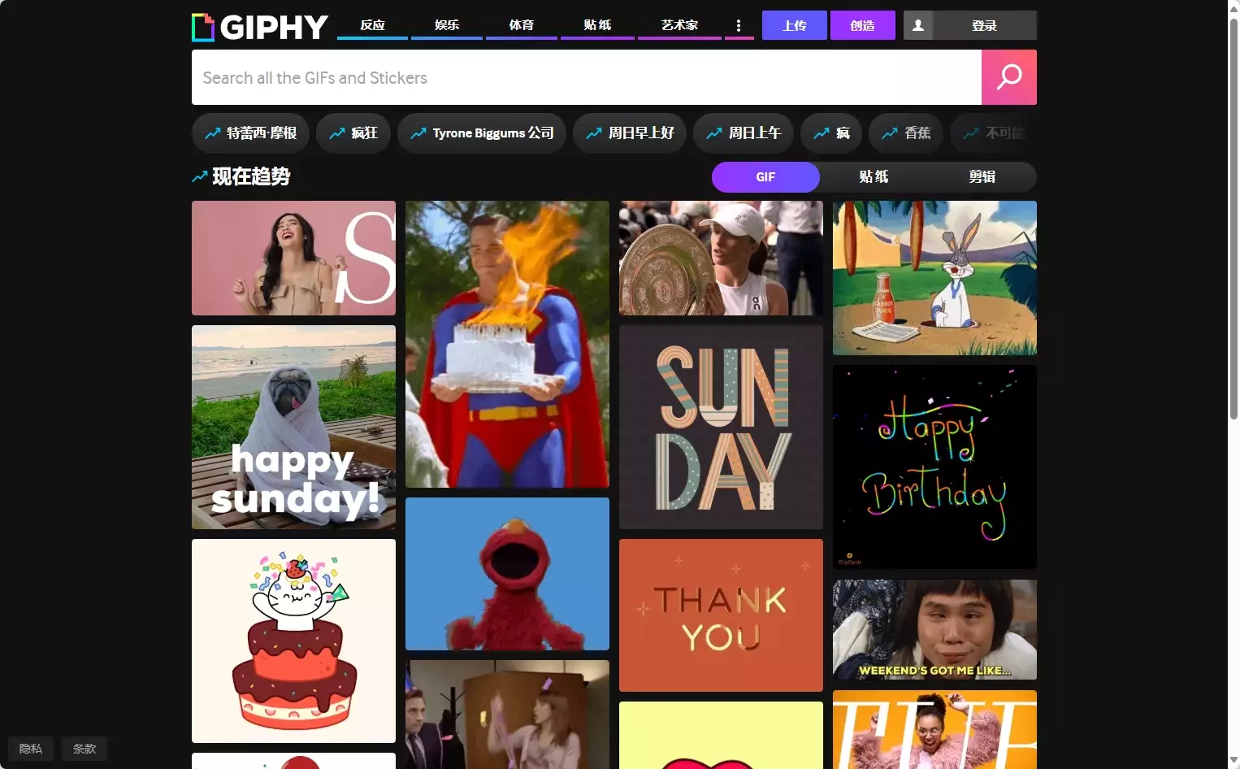Image resolution: width=1240 pixels, height=769 pixels.
Task: Focus the Search all the GIFs and Stickers field
Action: tap(587, 77)
